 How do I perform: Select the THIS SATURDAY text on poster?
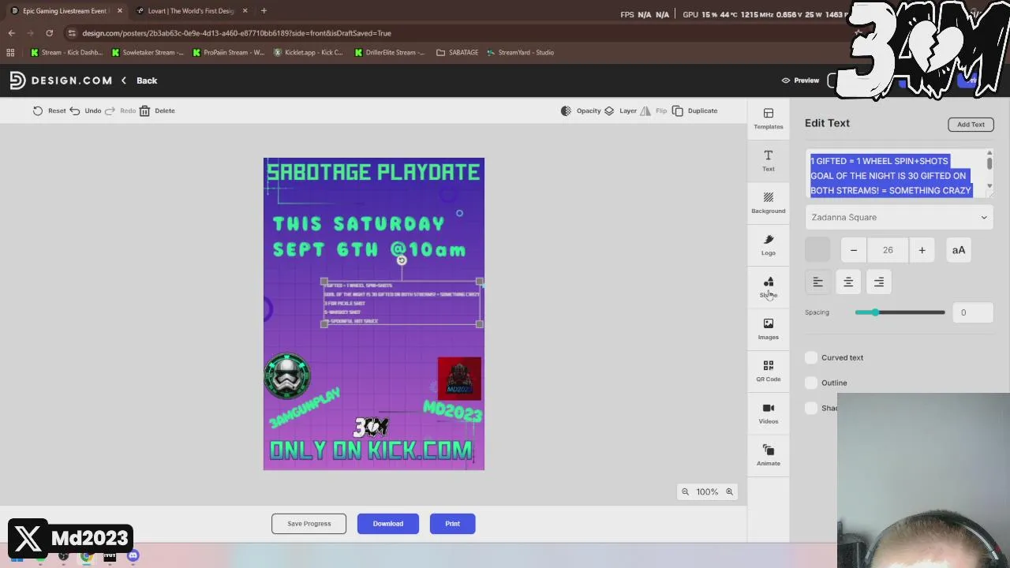358,224
